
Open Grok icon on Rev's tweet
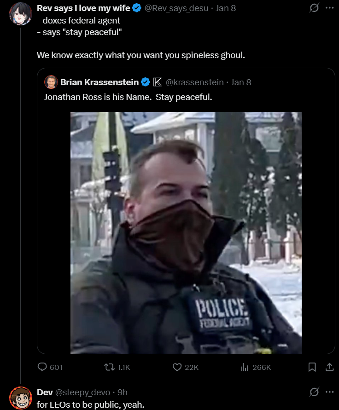tap(314, 8)
